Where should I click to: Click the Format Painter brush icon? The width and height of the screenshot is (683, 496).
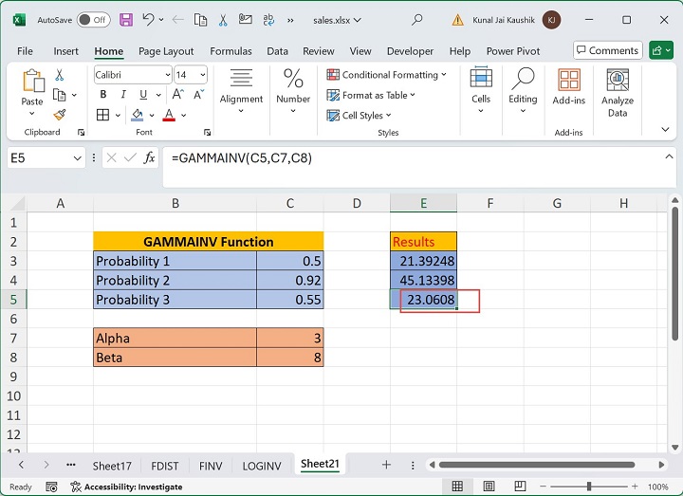click(60, 115)
